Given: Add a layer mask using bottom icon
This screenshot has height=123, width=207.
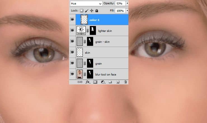Looking at the screenshot, I should tap(95, 82).
